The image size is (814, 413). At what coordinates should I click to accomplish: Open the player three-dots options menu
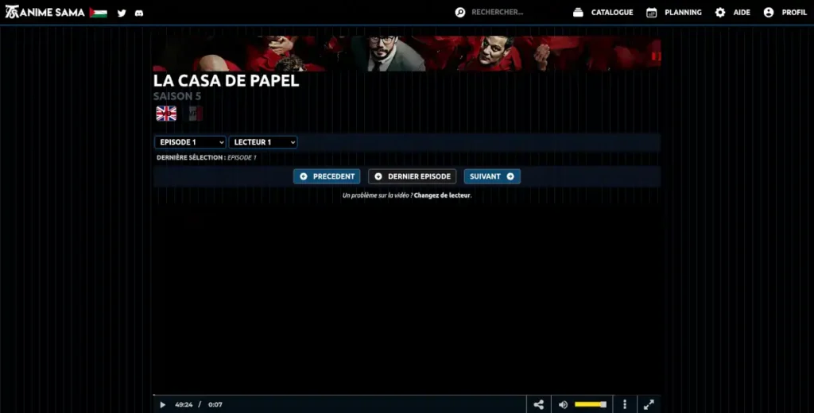click(x=625, y=405)
